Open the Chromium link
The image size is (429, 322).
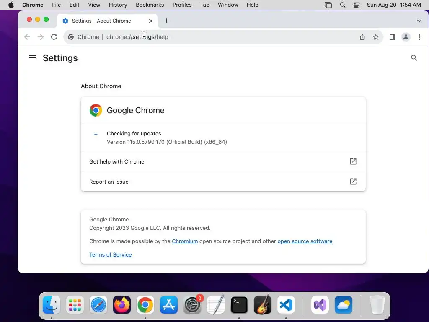[x=185, y=241]
